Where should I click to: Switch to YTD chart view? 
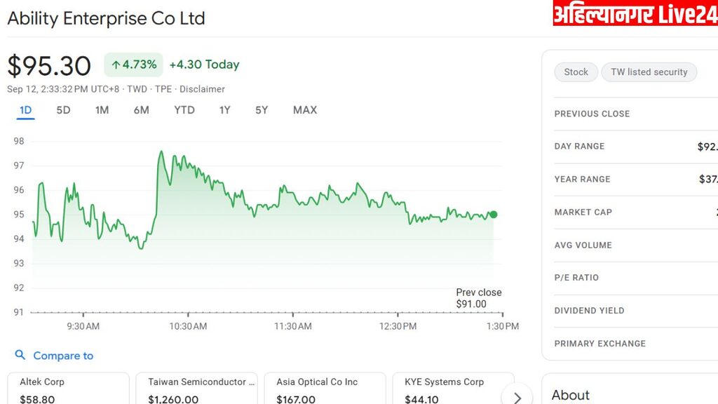tap(184, 110)
